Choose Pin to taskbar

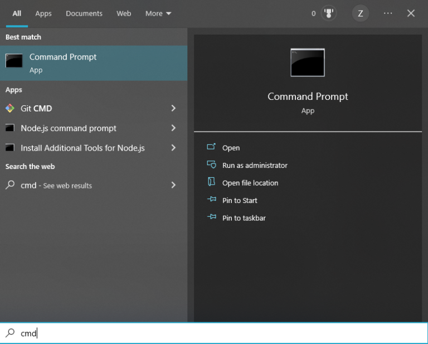[x=244, y=218]
